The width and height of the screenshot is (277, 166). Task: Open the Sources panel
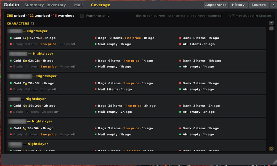coord(259,5)
